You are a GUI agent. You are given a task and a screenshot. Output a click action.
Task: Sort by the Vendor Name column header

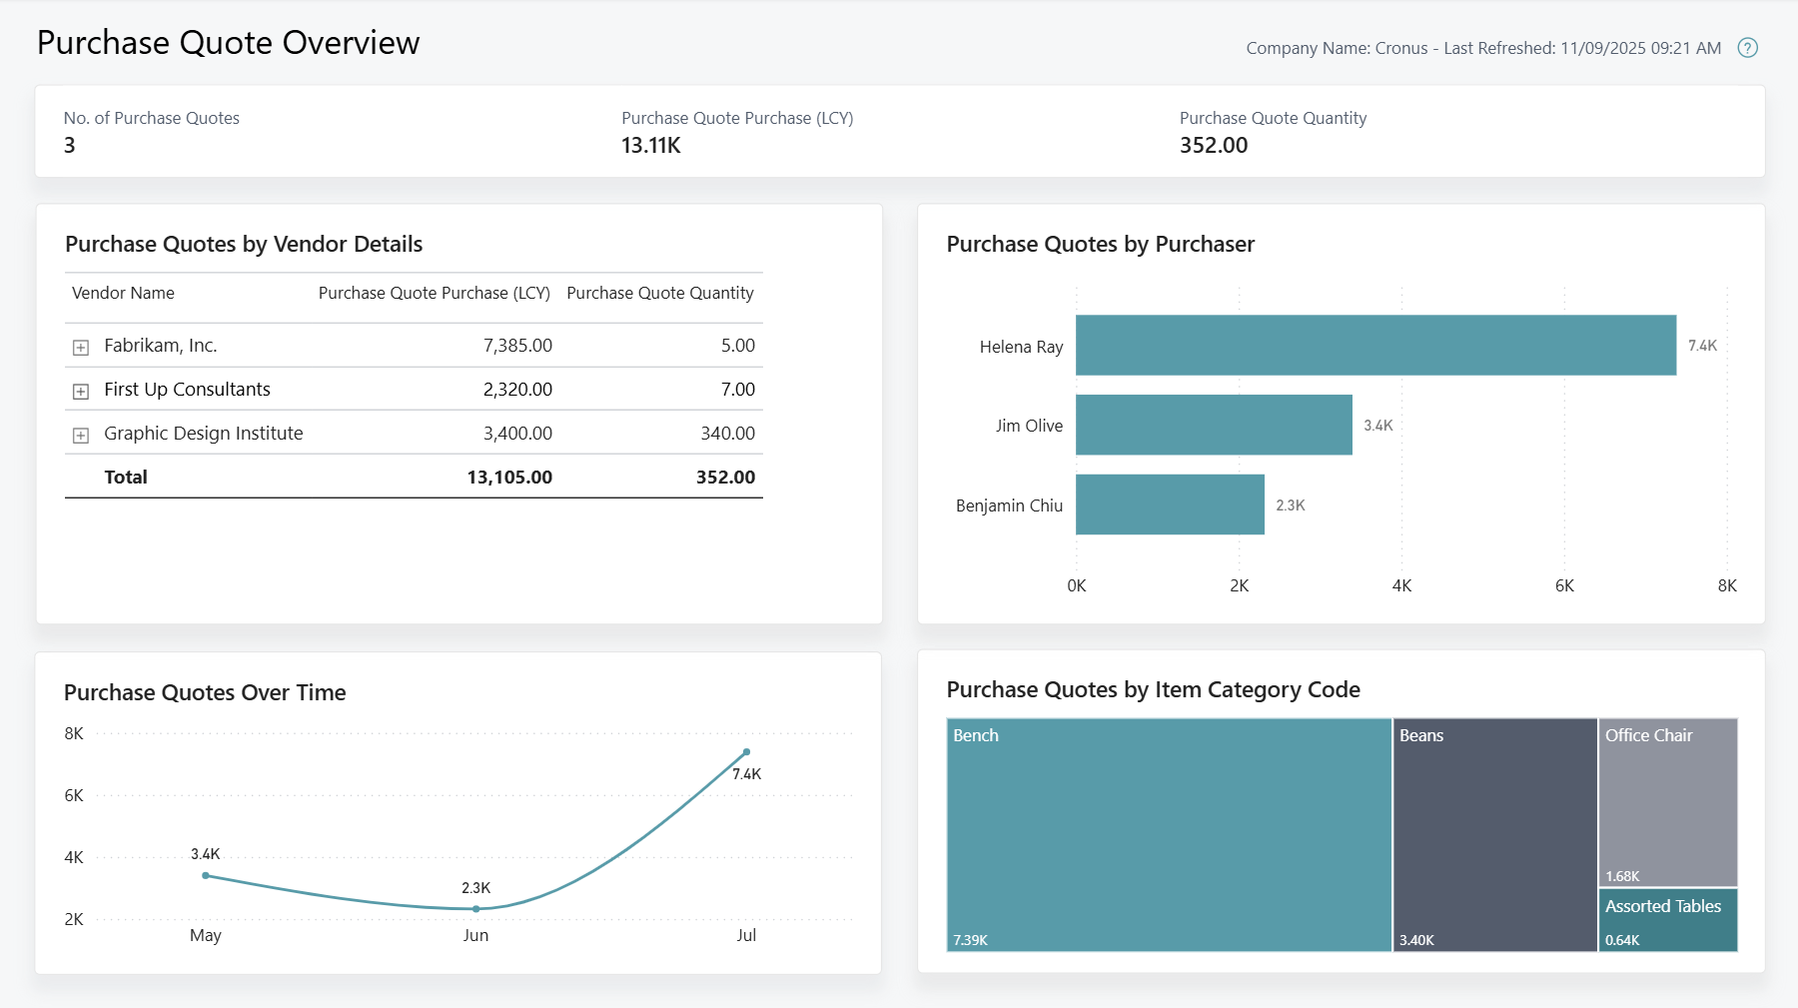click(x=122, y=293)
